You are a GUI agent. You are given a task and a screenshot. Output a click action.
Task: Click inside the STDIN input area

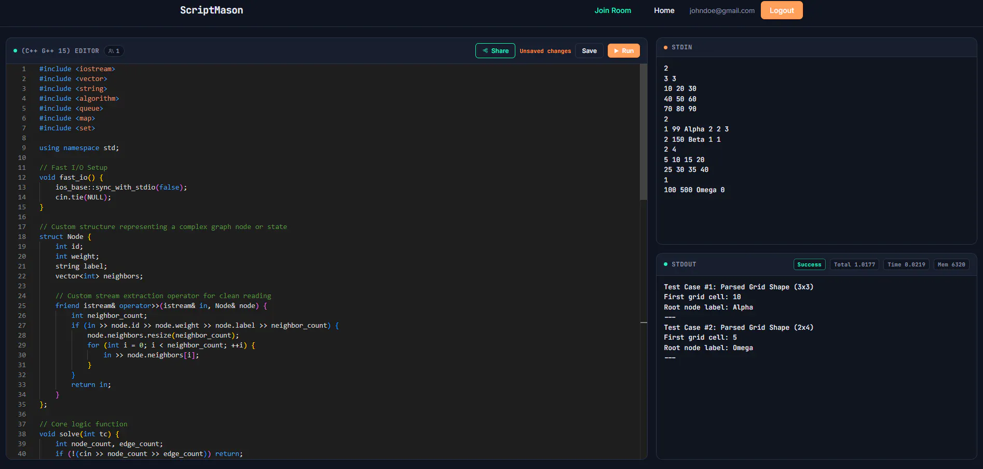pyautogui.click(x=816, y=151)
